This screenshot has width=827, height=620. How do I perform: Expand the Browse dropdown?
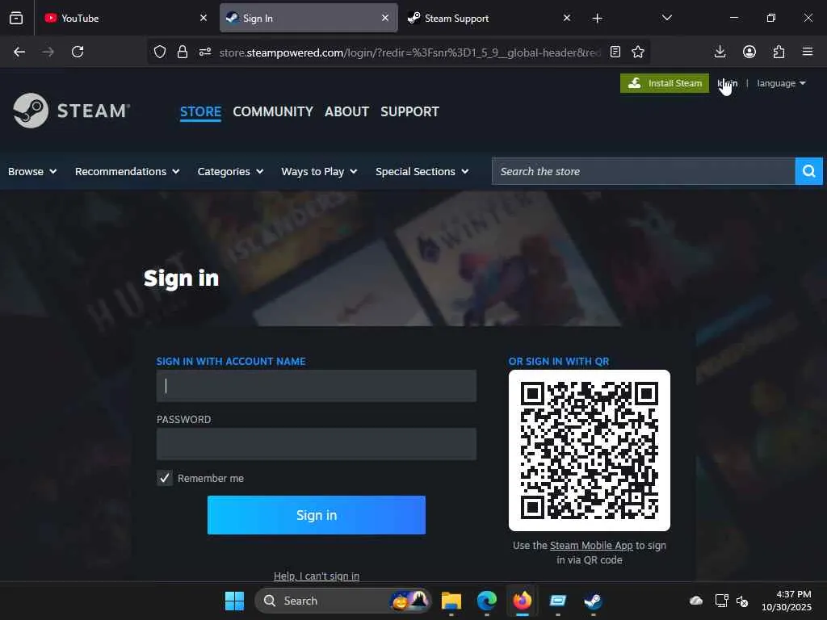[x=32, y=171]
